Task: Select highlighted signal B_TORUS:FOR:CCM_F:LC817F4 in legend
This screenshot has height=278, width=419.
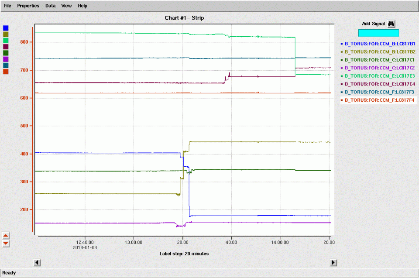Action: click(x=378, y=100)
